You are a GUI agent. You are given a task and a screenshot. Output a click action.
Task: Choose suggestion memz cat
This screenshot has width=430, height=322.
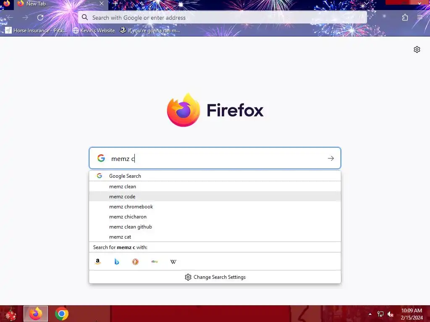click(215, 237)
